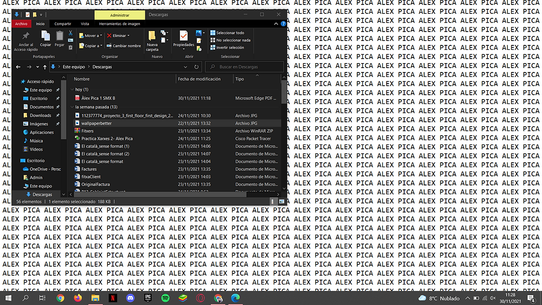Open the Archivo menu tab
This screenshot has height=305, width=542.
coord(21,24)
